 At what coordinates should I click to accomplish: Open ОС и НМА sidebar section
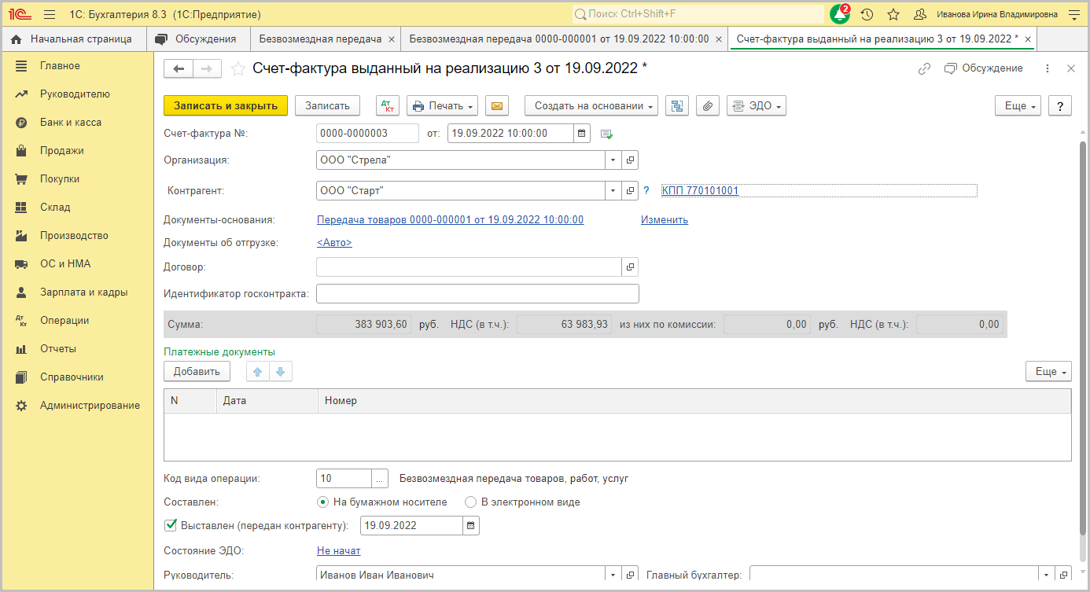click(x=65, y=264)
